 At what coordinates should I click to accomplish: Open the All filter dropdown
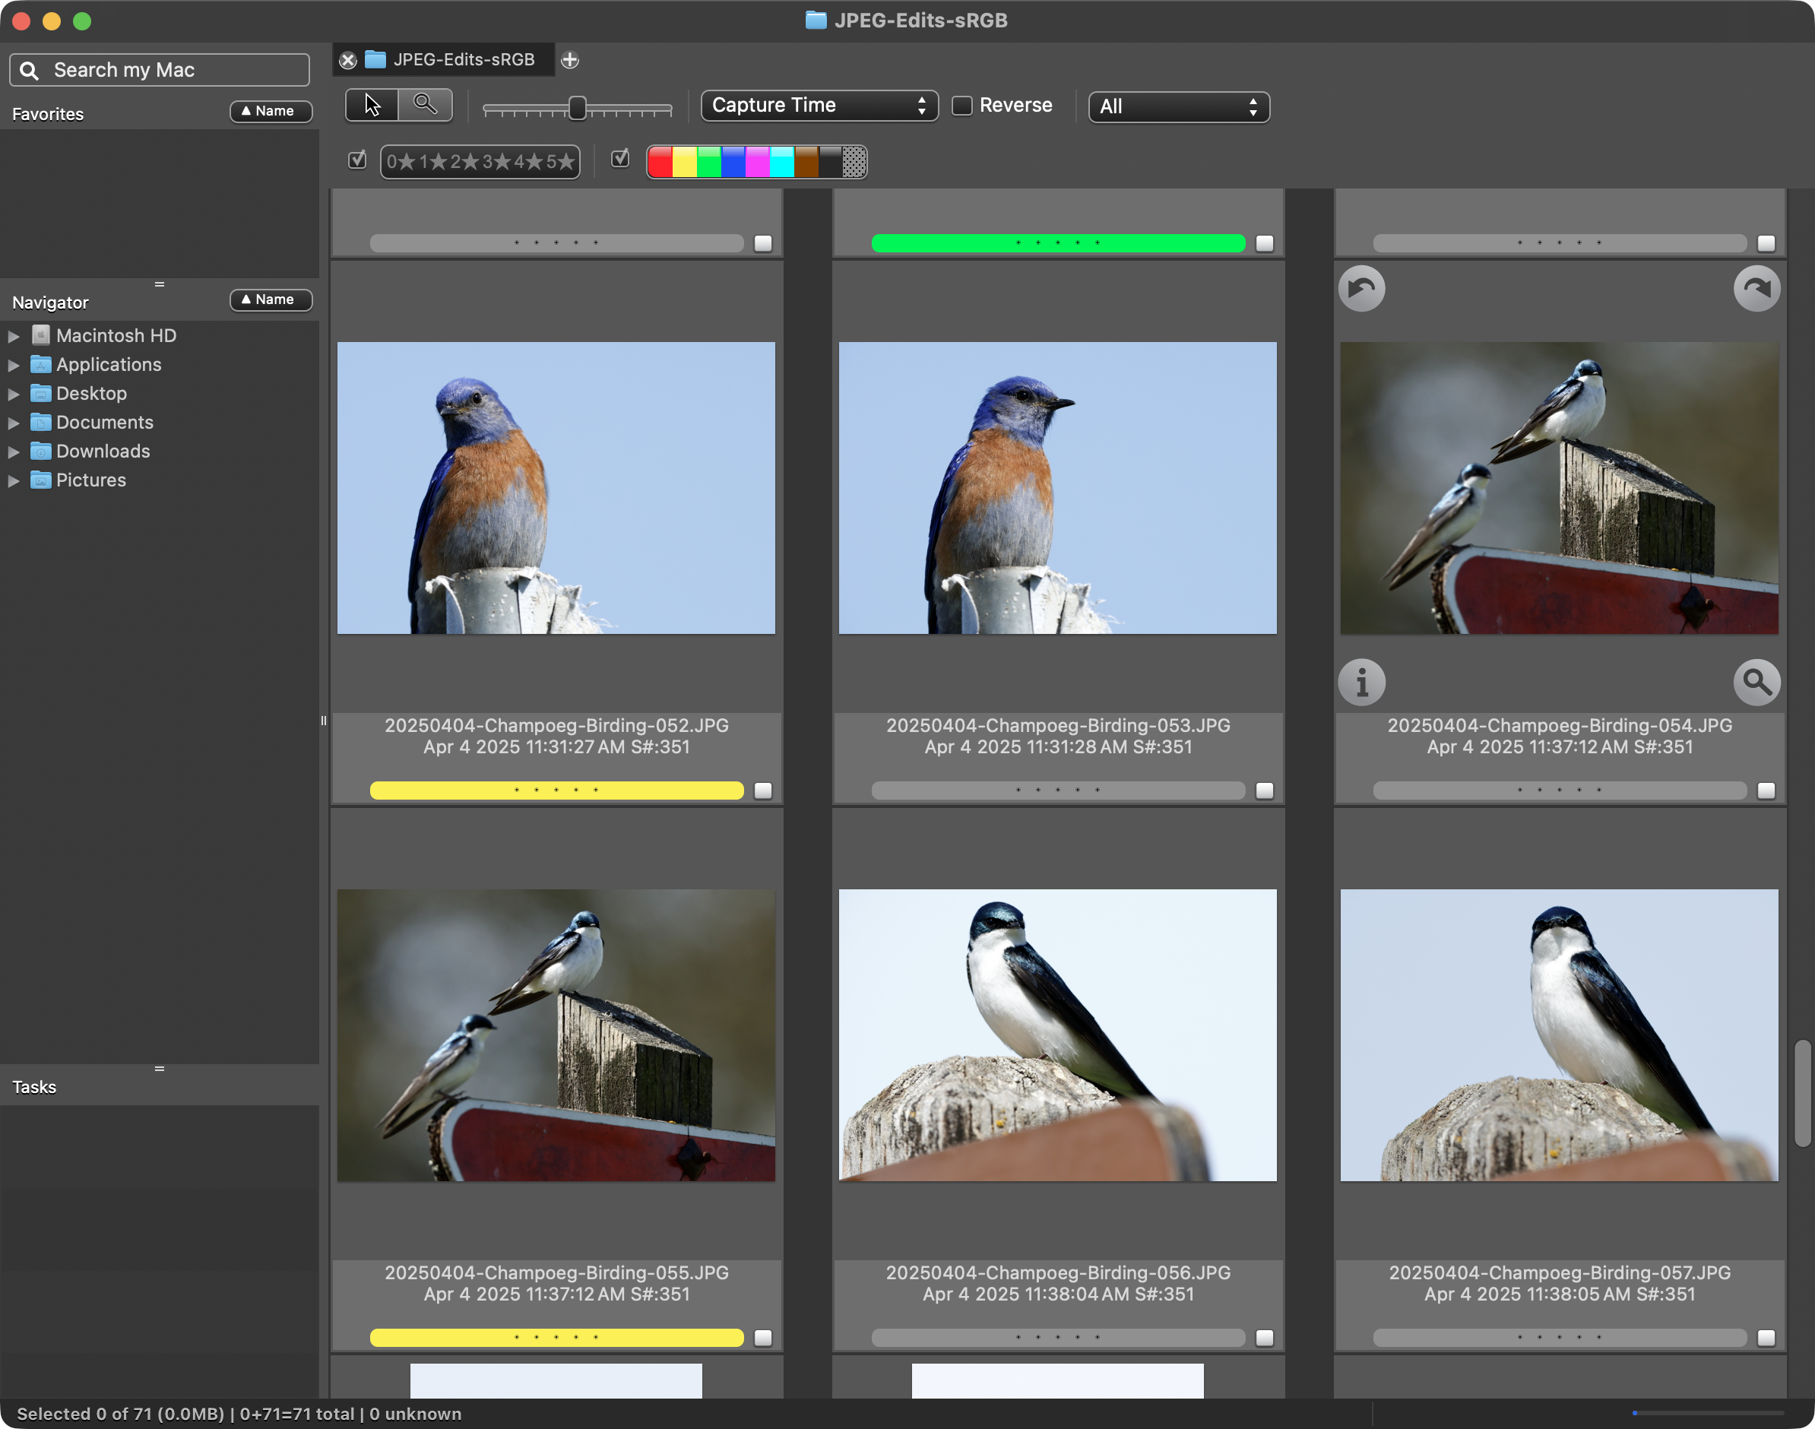pos(1179,107)
